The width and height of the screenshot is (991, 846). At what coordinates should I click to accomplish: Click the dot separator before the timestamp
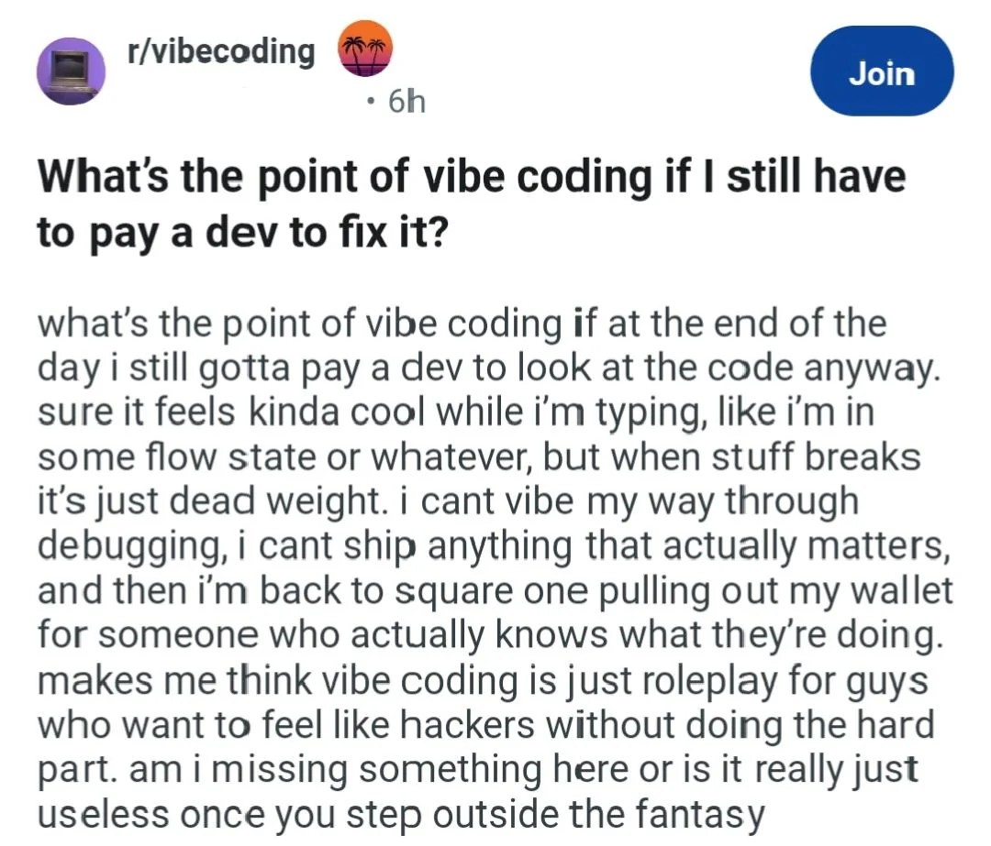coord(371,103)
